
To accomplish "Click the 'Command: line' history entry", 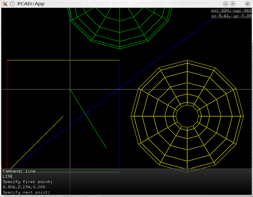I will [x=19, y=171].
